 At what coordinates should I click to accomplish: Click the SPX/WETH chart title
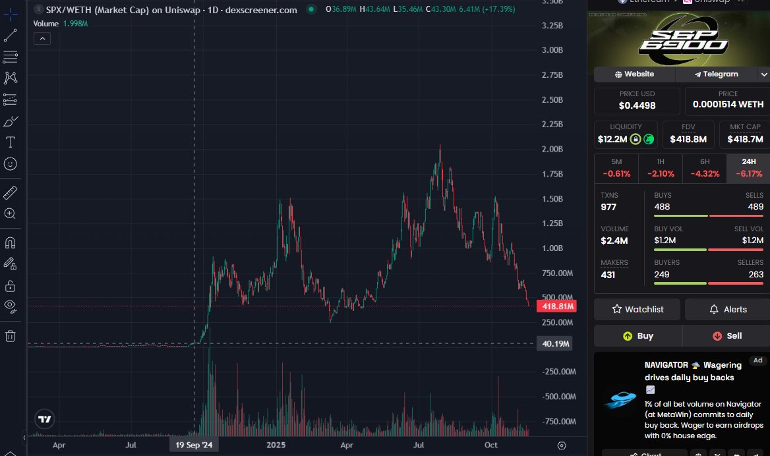tap(171, 9)
